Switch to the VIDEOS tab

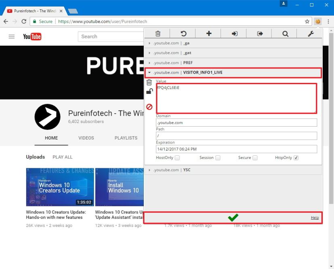point(86,138)
